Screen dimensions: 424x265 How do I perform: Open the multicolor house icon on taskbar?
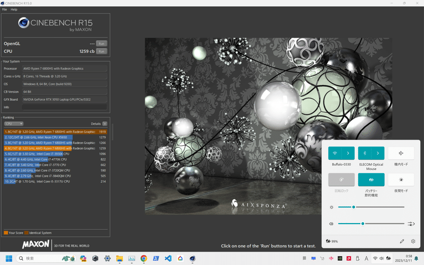(180, 259)
